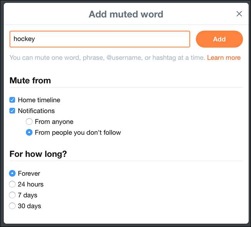Viewport: 251px width, 227px height.
Task: Set duration with 30 days radio button
Action: 12,206
